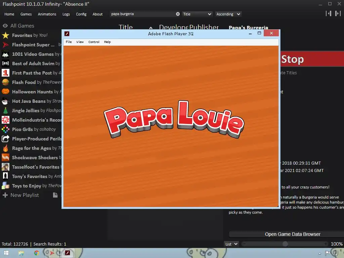Select the Flash Food burger icon

[5, 82]
